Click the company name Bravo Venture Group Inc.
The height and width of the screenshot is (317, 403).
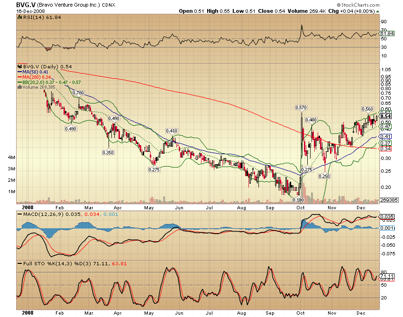click(x=68, y=5)
